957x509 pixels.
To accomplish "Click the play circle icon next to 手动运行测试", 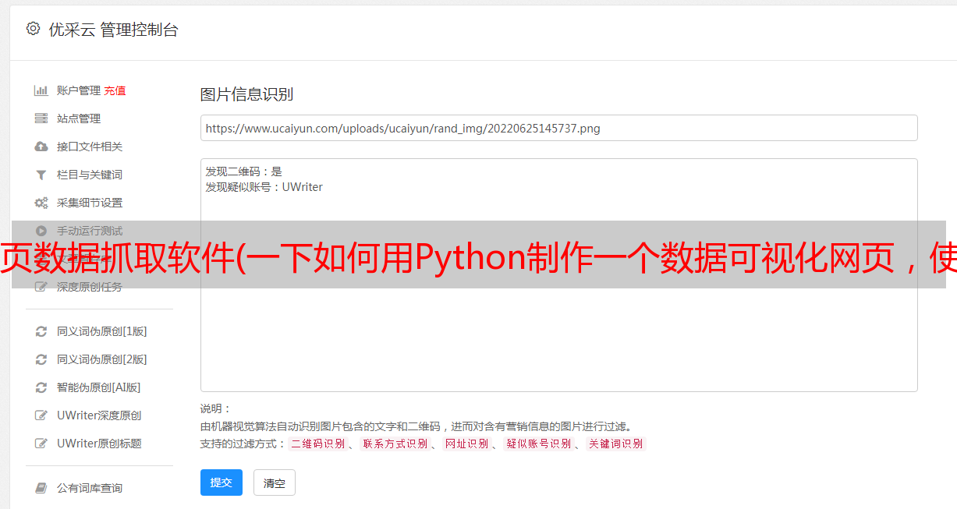I will click(41, 231).
